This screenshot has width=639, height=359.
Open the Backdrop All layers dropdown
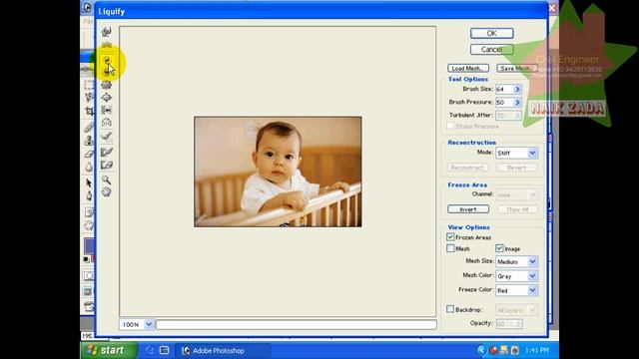click(532, 310)
